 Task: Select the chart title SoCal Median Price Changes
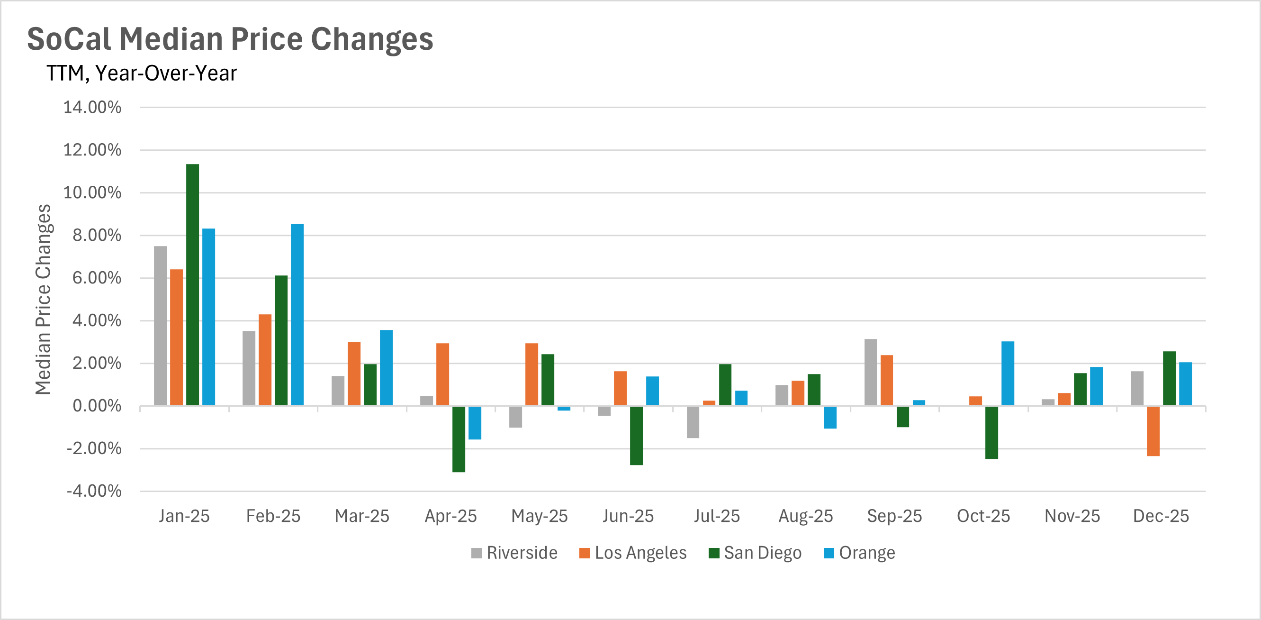tap(230, 39)
